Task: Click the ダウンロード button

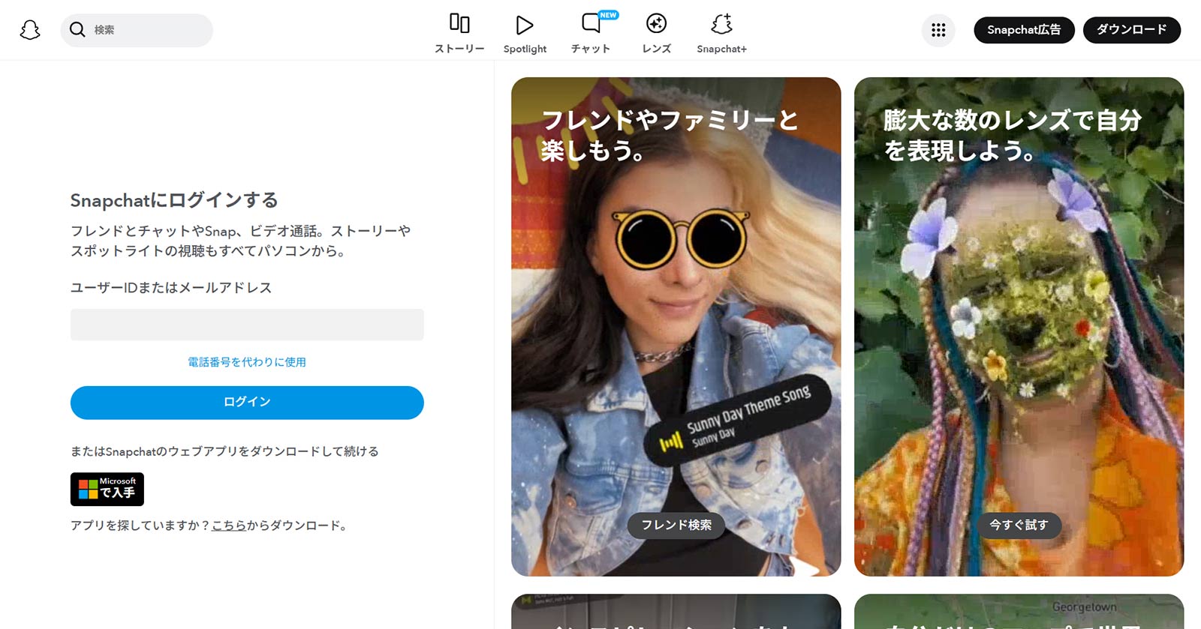Action: click(x=1132, y=30)
